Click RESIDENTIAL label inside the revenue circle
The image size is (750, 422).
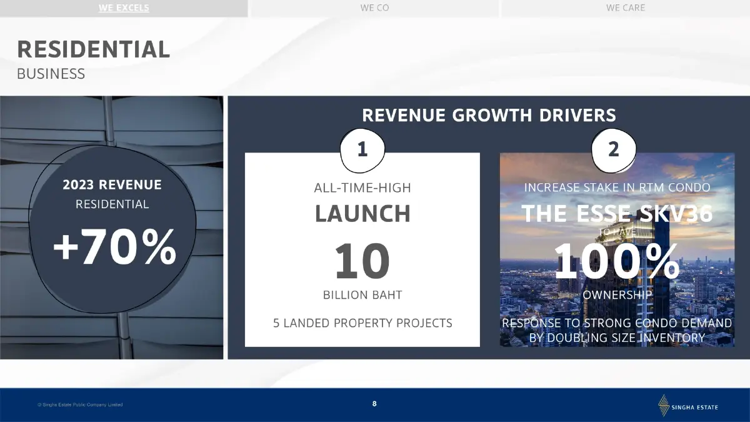point(112,204)
